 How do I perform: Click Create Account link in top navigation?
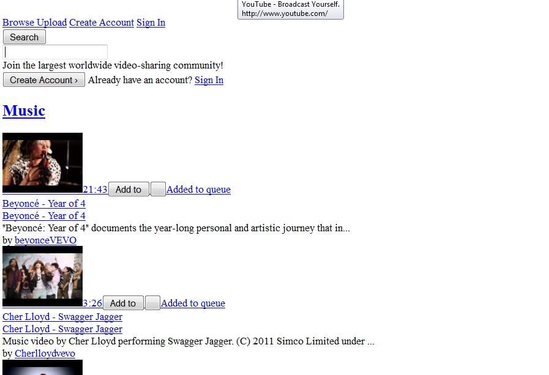pos(102,23)
